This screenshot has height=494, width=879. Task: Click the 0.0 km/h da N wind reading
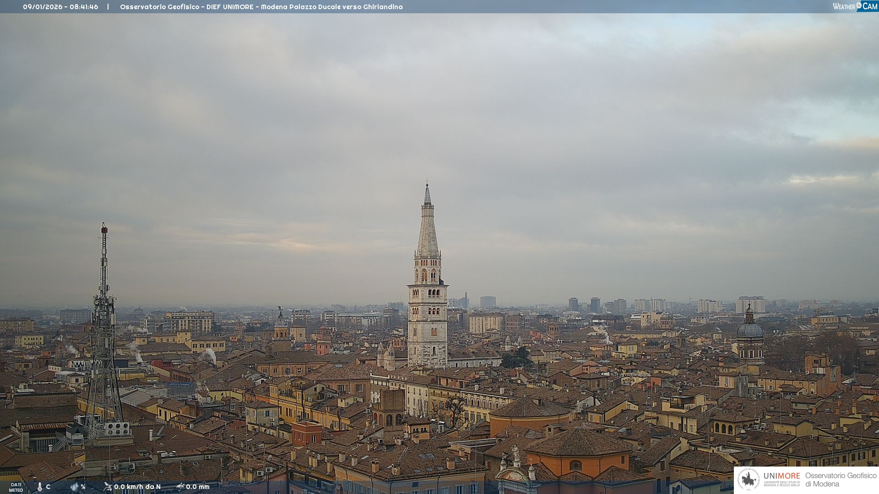tap(137, 487)
